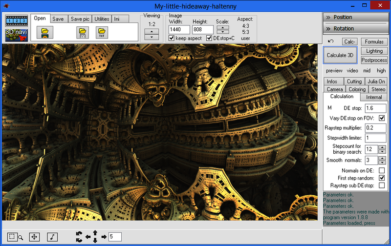Click the Raystep multiplier field

pyautogui.click(x=375, y=128)
